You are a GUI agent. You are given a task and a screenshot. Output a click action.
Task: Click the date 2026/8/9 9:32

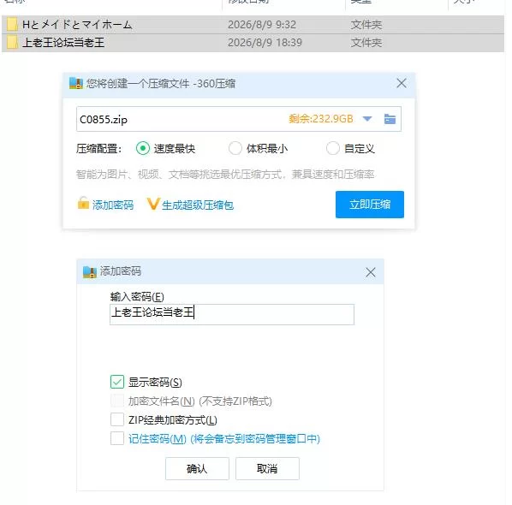pos(262,25)
